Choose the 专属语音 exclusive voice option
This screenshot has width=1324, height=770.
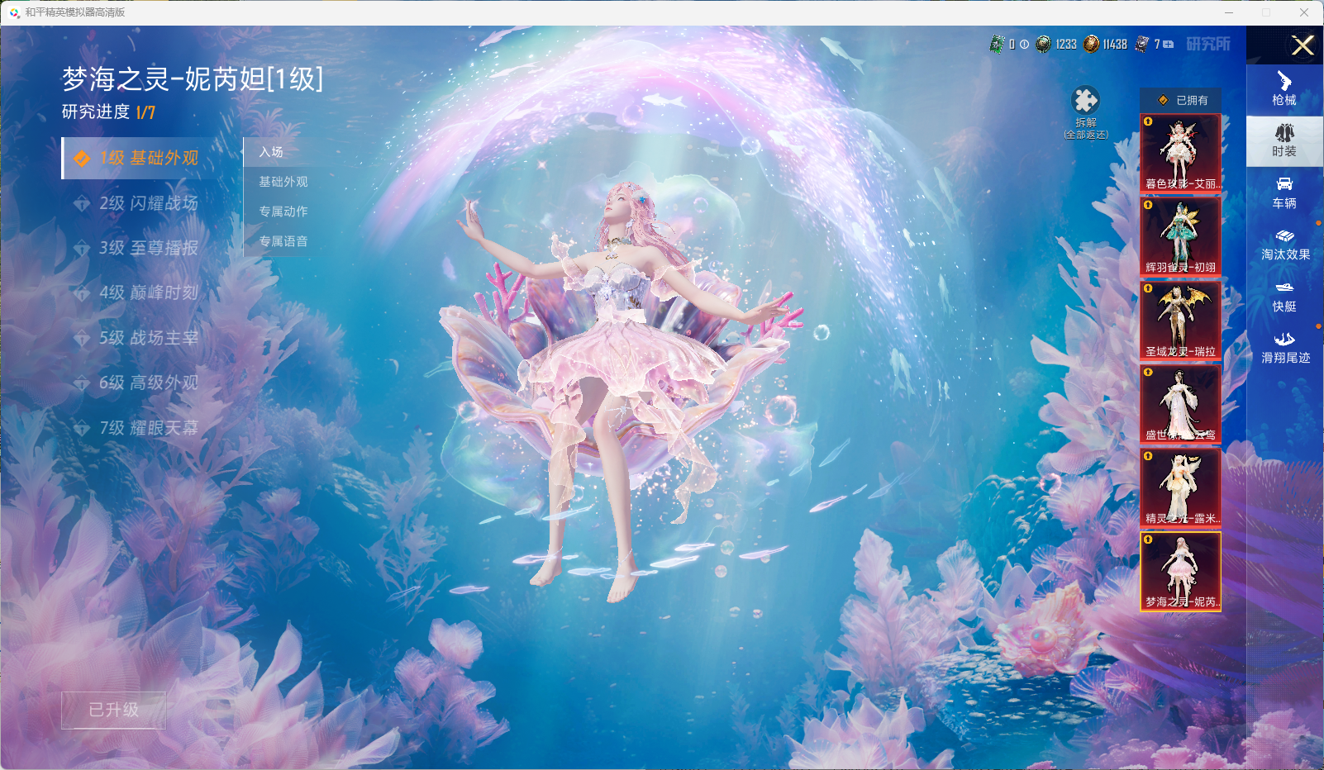(x=283, y=241)
